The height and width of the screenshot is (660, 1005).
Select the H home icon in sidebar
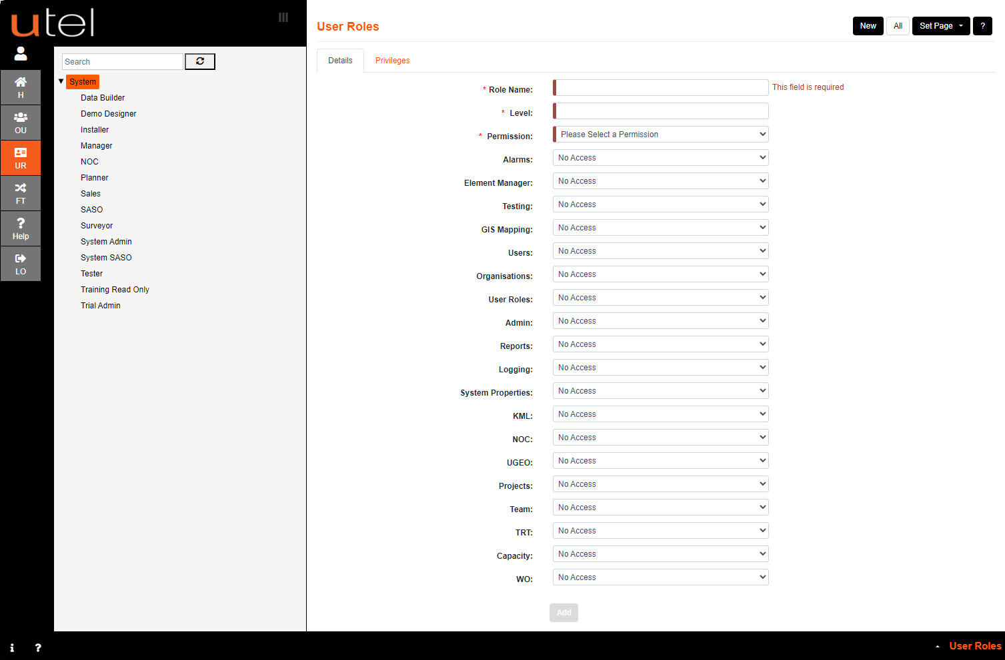coord(21,87)
